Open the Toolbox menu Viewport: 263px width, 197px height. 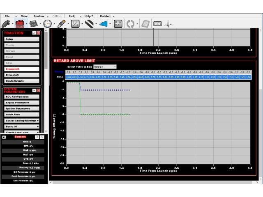click(x=39, y=16)
